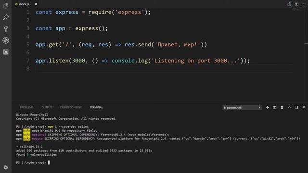Close the index.js editor tab
This screenshot has height=173, width=308.
pyautogui.click(x=36, y=4)
